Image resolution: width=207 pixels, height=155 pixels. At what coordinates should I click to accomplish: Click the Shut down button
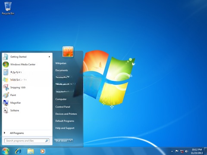tap(61, 141)
